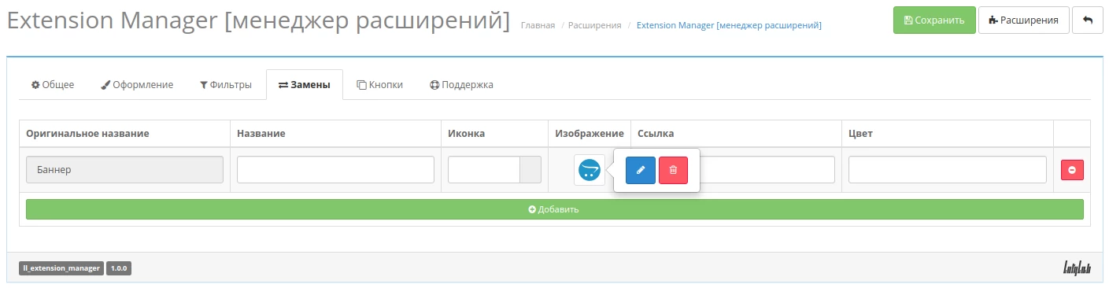The height and width of the screenshot is (288, 1109).
Task: Click the icon preview addon box
Action: tap(531, 169)
